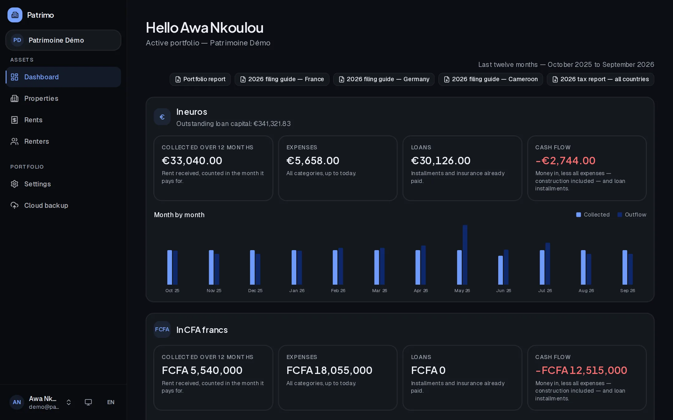This screenshot has width=673, height=420.
Task: Click the Month by month heading
Action: [179, 215]
